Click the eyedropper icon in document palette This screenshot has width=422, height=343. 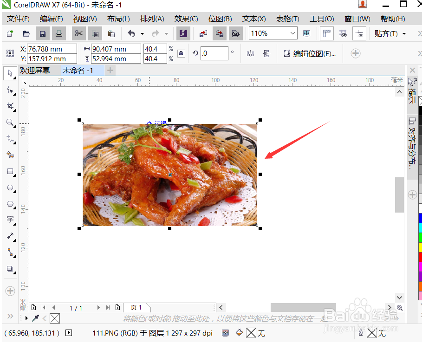point(36,318)
